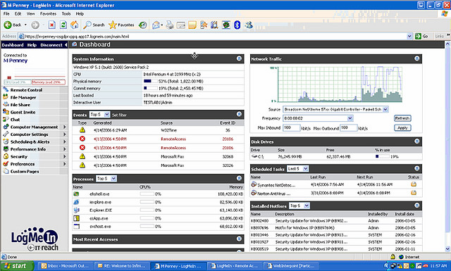The image size is (451, 271).
Task: Click the Memory load indicator bar
Action: point(49,82)
